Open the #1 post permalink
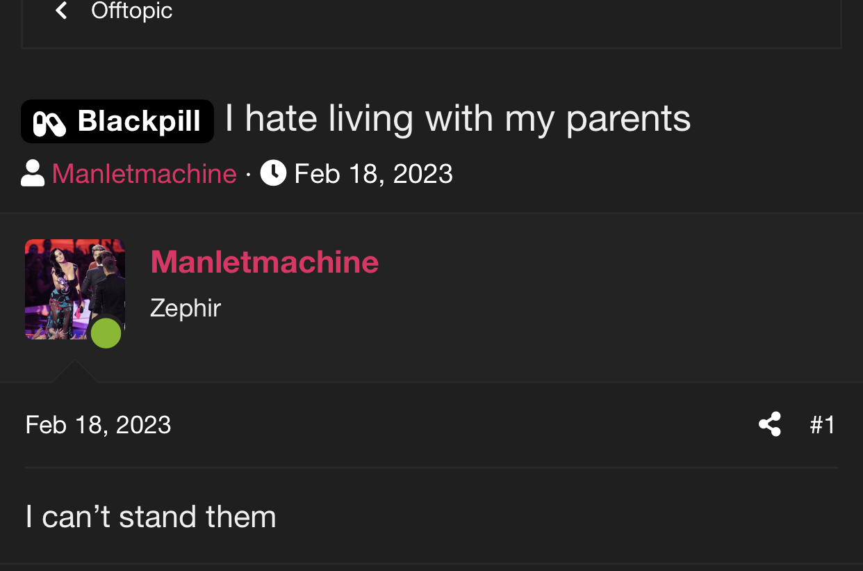This screenshot has height=571, width=863. 823,424
